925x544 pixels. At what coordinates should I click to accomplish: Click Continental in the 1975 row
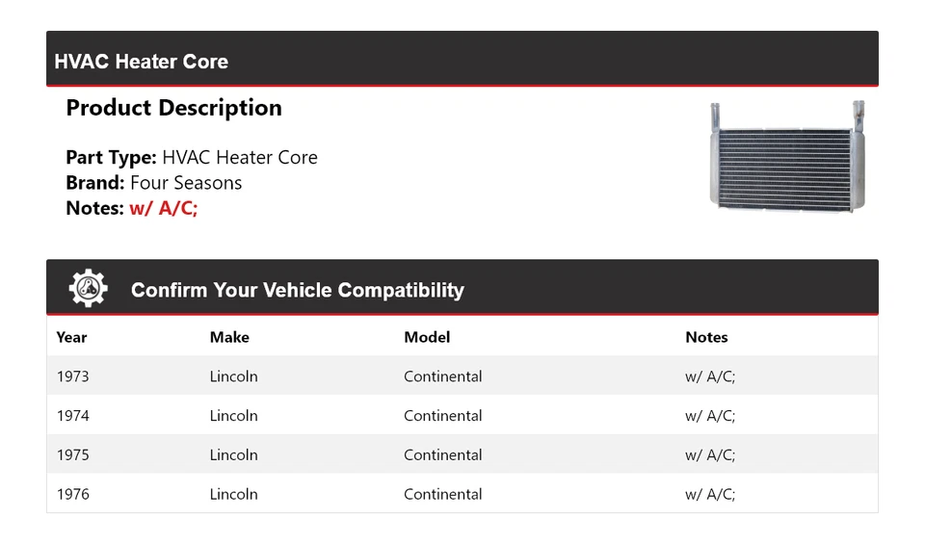point(442,454)
